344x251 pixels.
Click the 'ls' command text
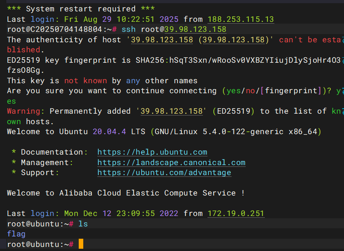click(x=83, y=224)
